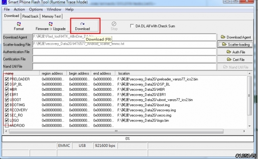The width and height of the screenshot is (258, 159).
Task: Click the horizontal scrollbar left arrow
Action: click(x=6, y=131)
